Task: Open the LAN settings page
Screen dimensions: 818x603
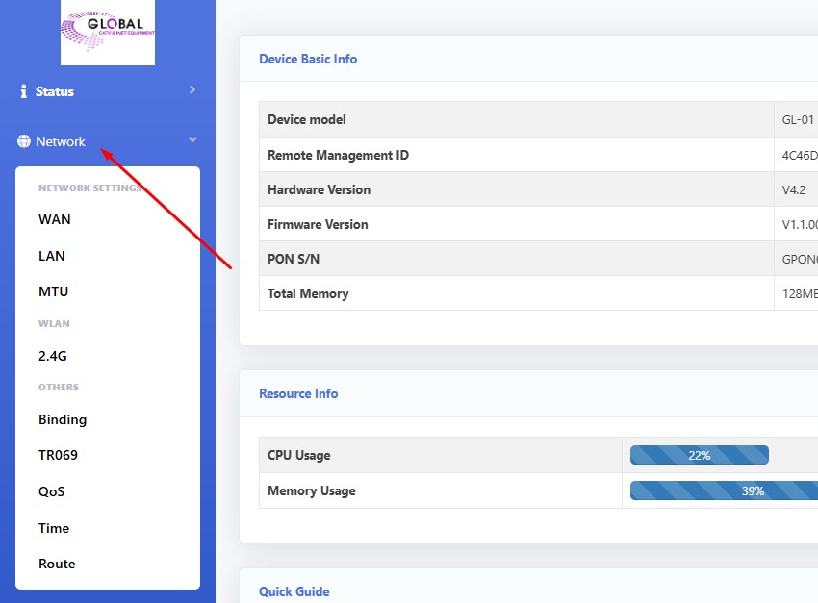Action: 52,256
